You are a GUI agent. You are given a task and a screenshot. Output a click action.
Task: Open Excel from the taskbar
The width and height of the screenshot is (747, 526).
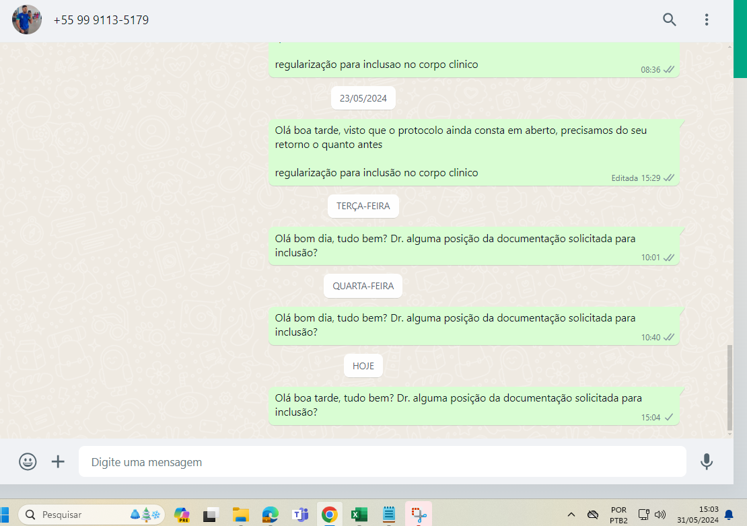tap(359, 515)
